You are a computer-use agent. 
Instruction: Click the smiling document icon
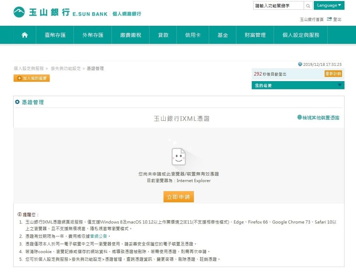(179, 156)
